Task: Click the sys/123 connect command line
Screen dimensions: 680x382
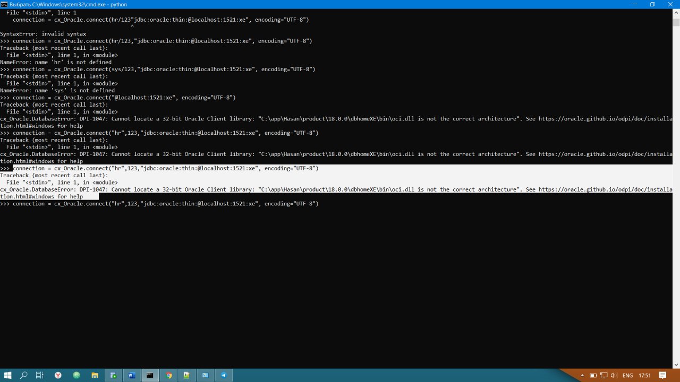Action: coord(158,69)
